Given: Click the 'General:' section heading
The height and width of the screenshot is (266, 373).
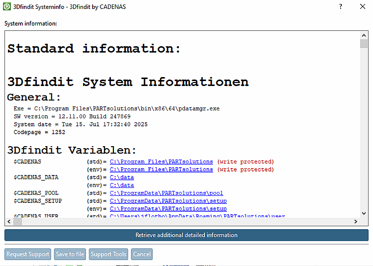Looking at the screenshot, I should 34,97.
